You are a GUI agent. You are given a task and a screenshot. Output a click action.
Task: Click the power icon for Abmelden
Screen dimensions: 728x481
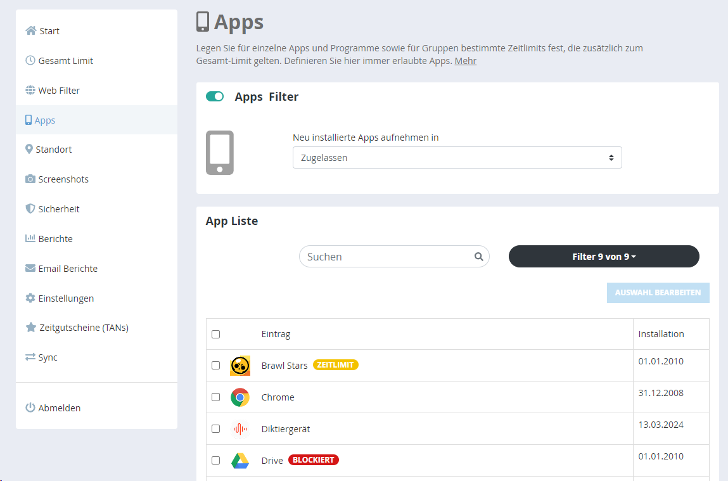point(30,407)
